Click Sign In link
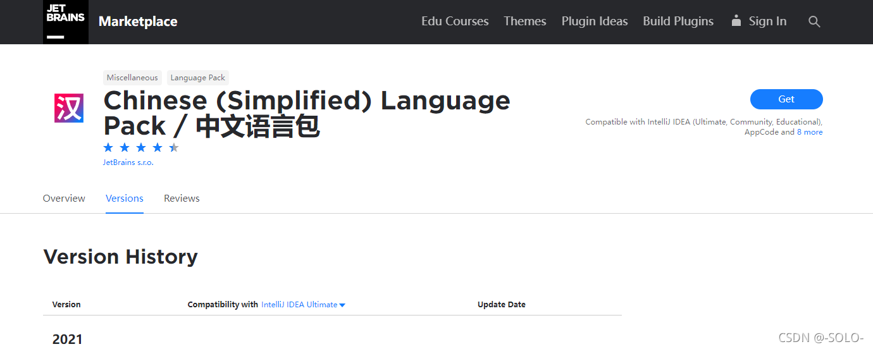Image resolution: width=873 pixels, height=349 pixels. click(767, 21)
